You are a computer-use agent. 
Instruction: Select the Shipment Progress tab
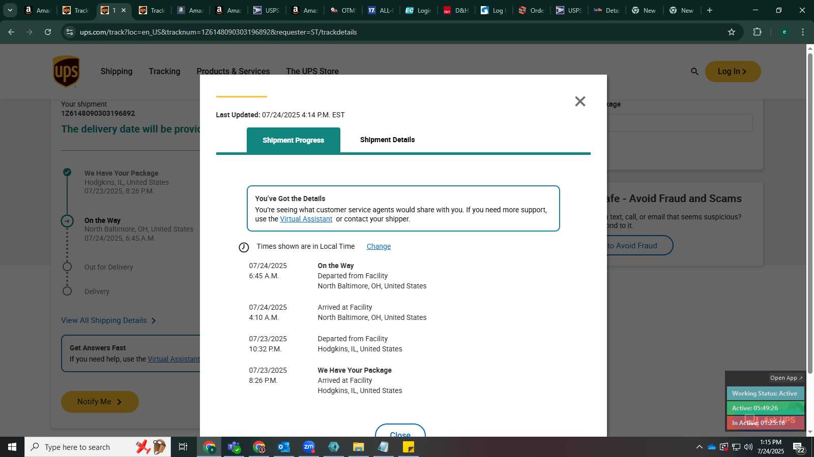tap(293, 140)
